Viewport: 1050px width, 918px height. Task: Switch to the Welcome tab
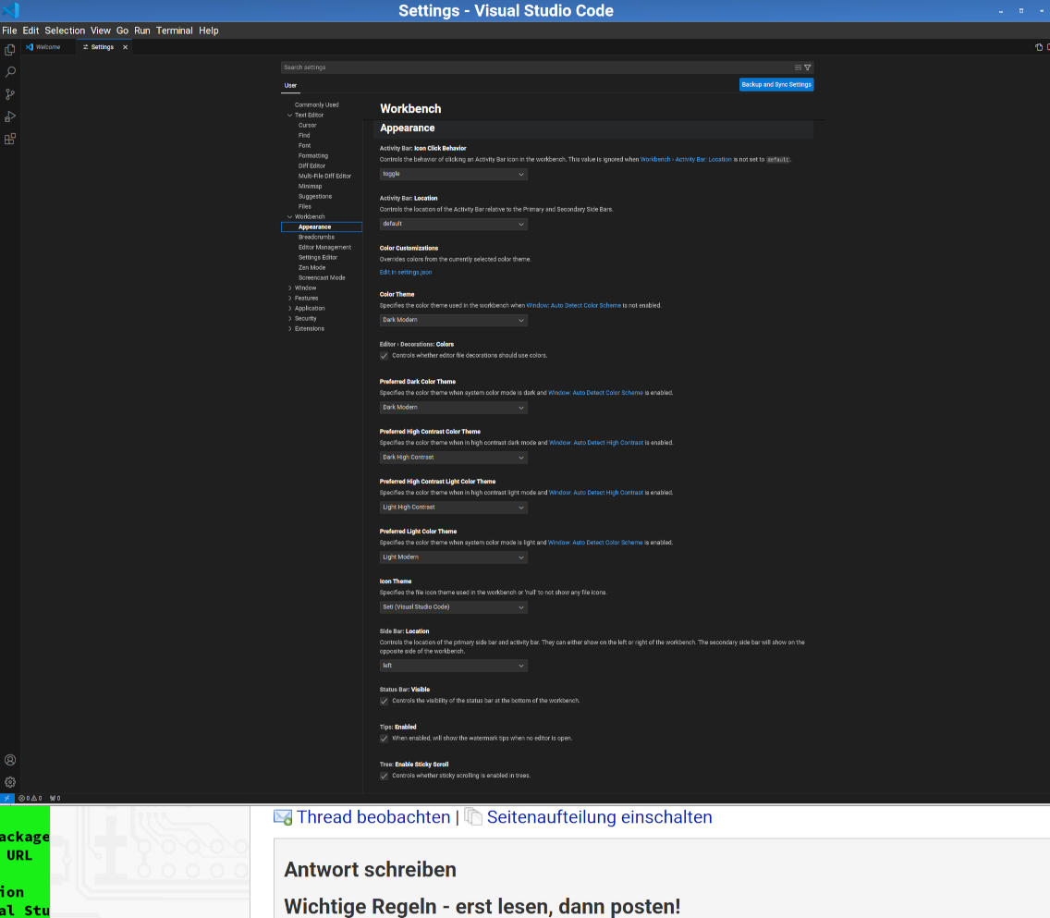[x=48, y=47]
